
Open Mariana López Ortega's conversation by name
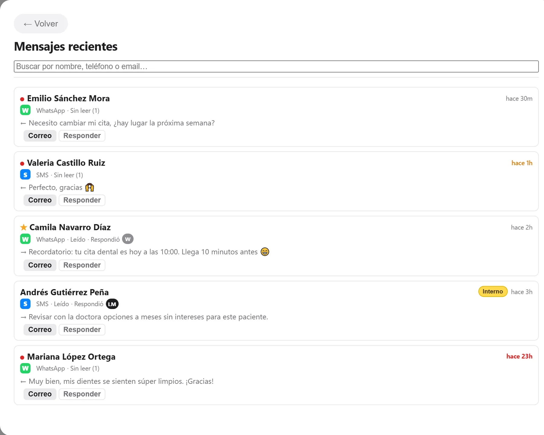[x=71, y=357]
